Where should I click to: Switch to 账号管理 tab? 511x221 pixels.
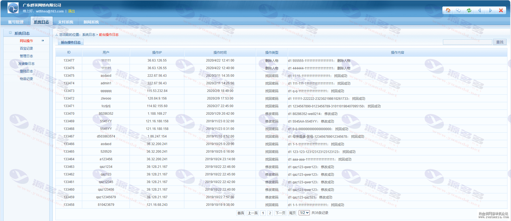16,22
